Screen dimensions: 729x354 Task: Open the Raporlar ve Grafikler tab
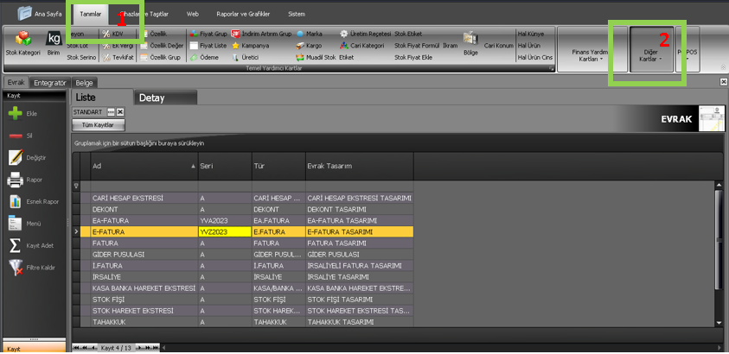(243, 14)
